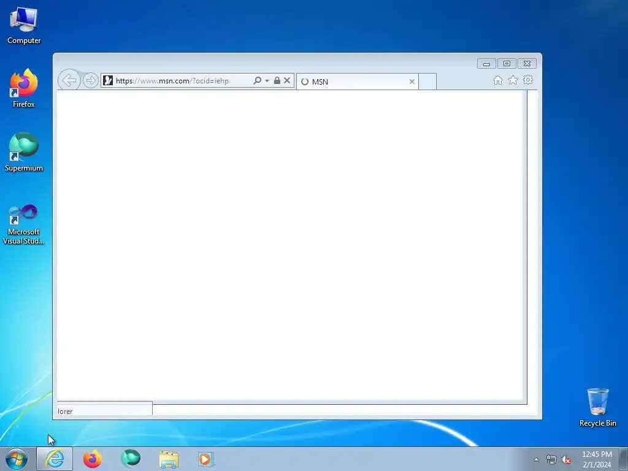Expand the address bar autocomplete dropdown arrow
628x471 pixels.
(x=267, y=81)
